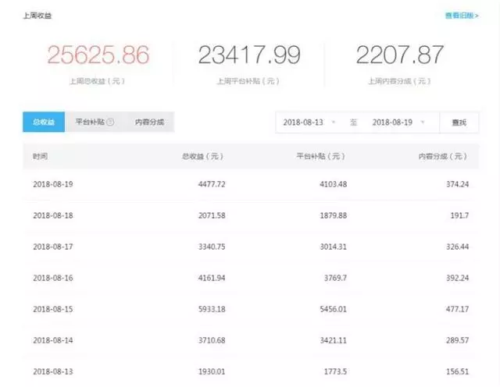Viewport: 500px width, 387px height.
Task: Click the 上周内容分成（元） label
Action: click(399, 81)
